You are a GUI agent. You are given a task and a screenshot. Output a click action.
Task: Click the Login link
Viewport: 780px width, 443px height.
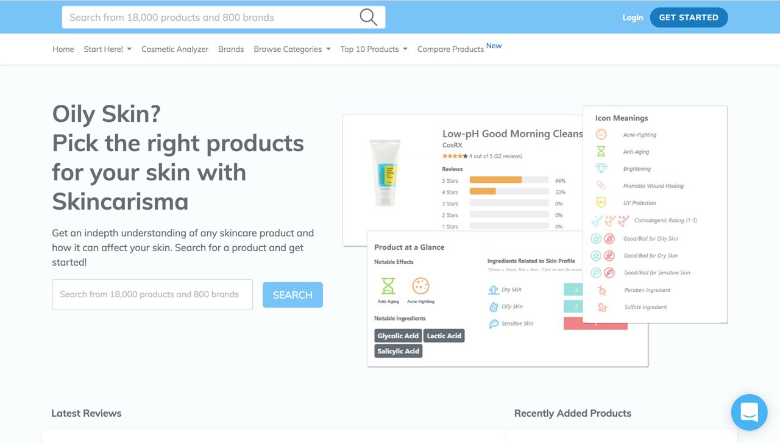click(633, 17)
